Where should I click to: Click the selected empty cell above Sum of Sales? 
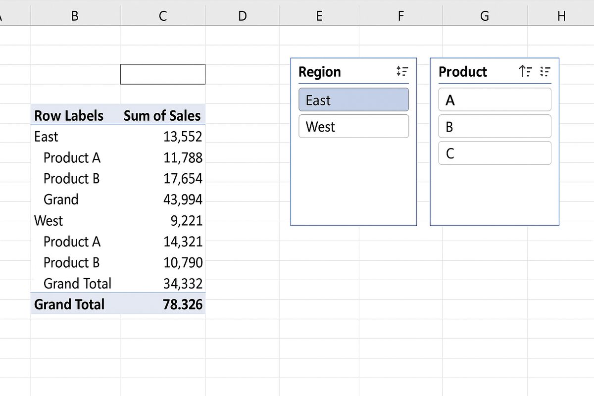[163, 74]
